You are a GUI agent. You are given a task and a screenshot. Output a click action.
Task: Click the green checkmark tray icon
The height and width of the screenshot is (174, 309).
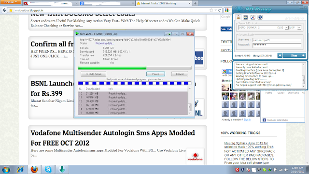click(265, 170)
